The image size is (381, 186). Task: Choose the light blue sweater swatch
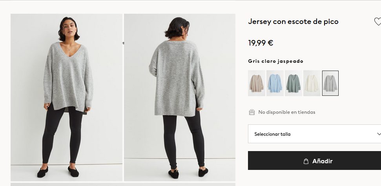click(x=275, y=83)
